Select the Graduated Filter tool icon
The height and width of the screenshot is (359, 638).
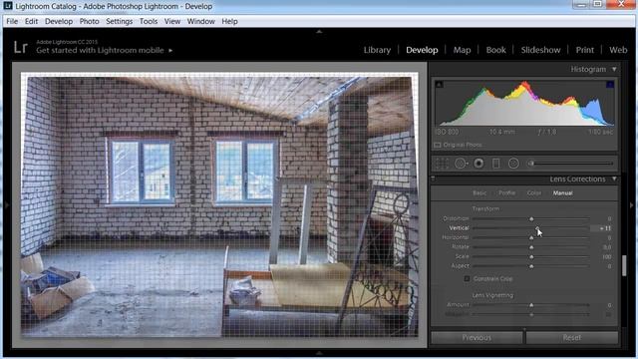pos(496,164)
